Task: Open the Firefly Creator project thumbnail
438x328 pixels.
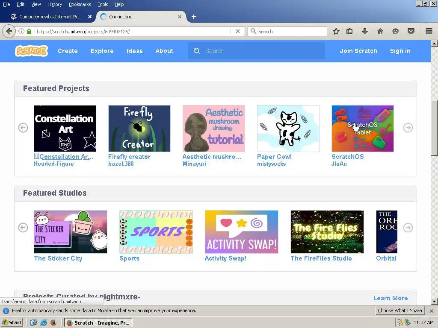Action: tap(139, 129)
